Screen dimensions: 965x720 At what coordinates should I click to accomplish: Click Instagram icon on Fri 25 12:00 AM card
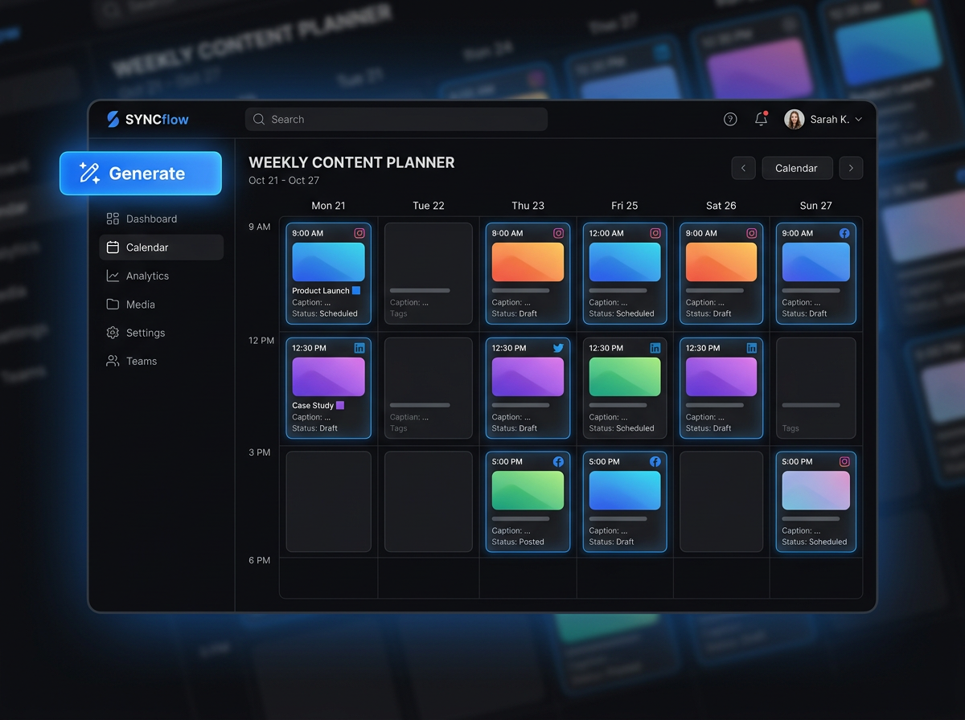pos(655,233)
